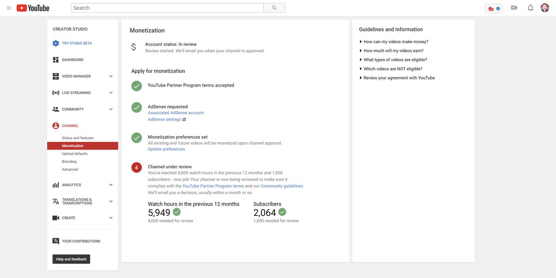Open the Dashboard menu label
This screenshot has width=556, height=278.
click(73, 60)
